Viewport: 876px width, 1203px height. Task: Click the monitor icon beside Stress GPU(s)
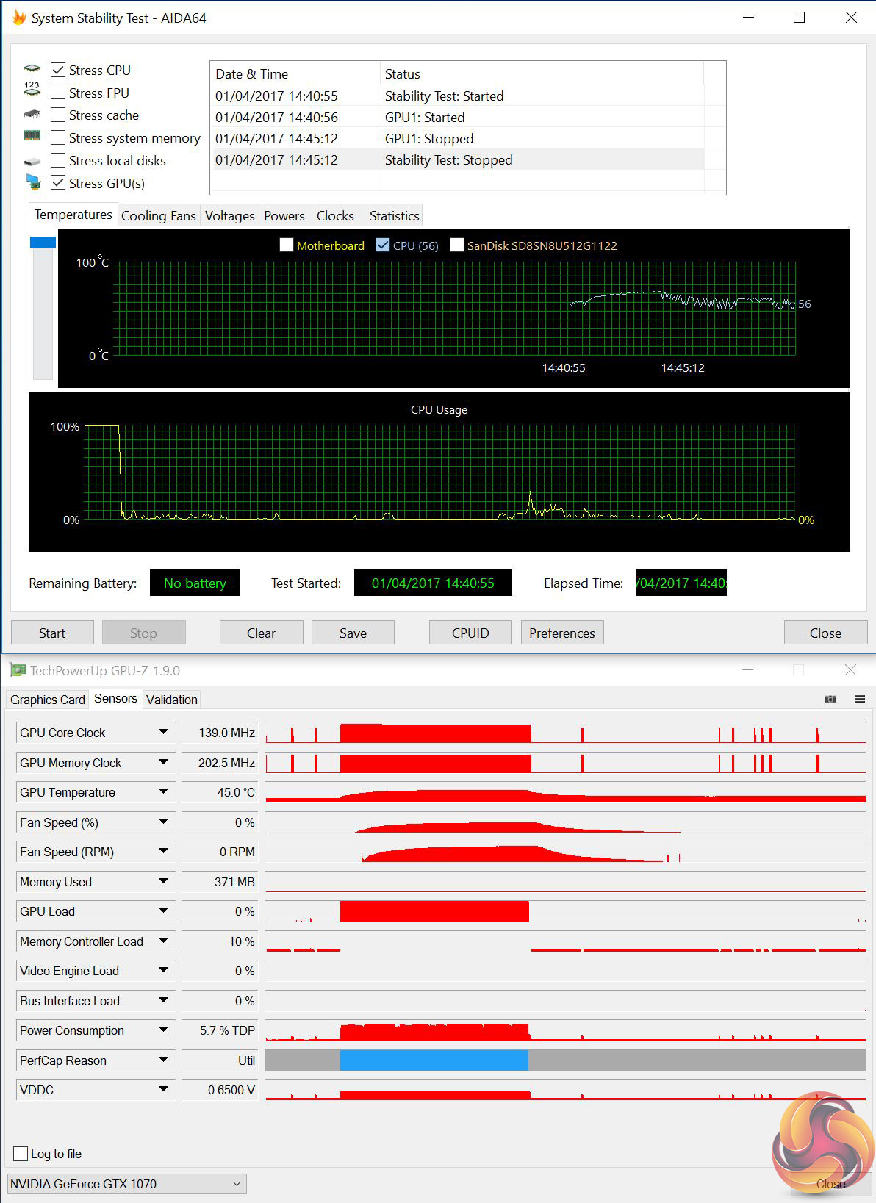tap(32, 182)
